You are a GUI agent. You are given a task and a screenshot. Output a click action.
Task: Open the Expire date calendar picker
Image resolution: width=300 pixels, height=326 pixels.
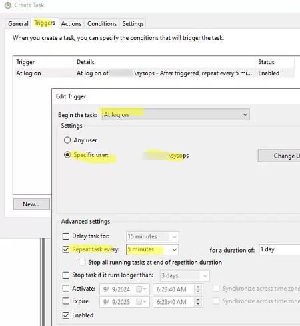[141, 302]
